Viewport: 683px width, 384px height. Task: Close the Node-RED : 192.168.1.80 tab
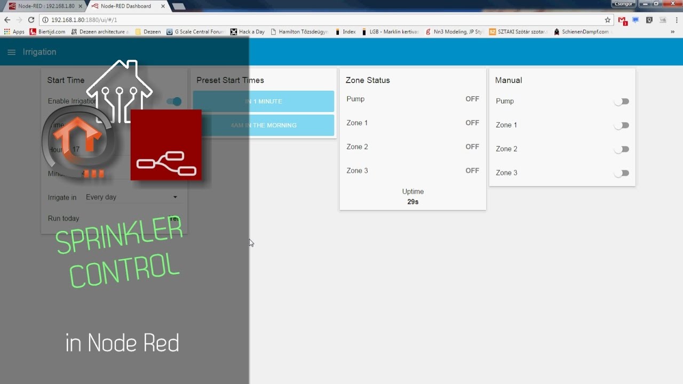click(80, 6)
